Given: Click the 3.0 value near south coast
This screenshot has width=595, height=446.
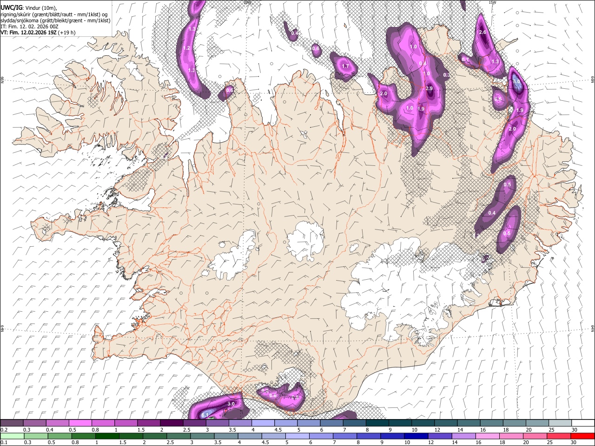Looking at the screenshot, I should point(231,404).
